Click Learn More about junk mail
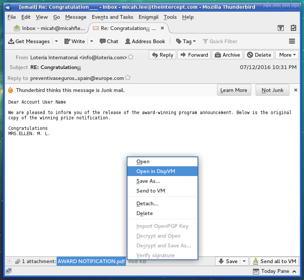 234,90
